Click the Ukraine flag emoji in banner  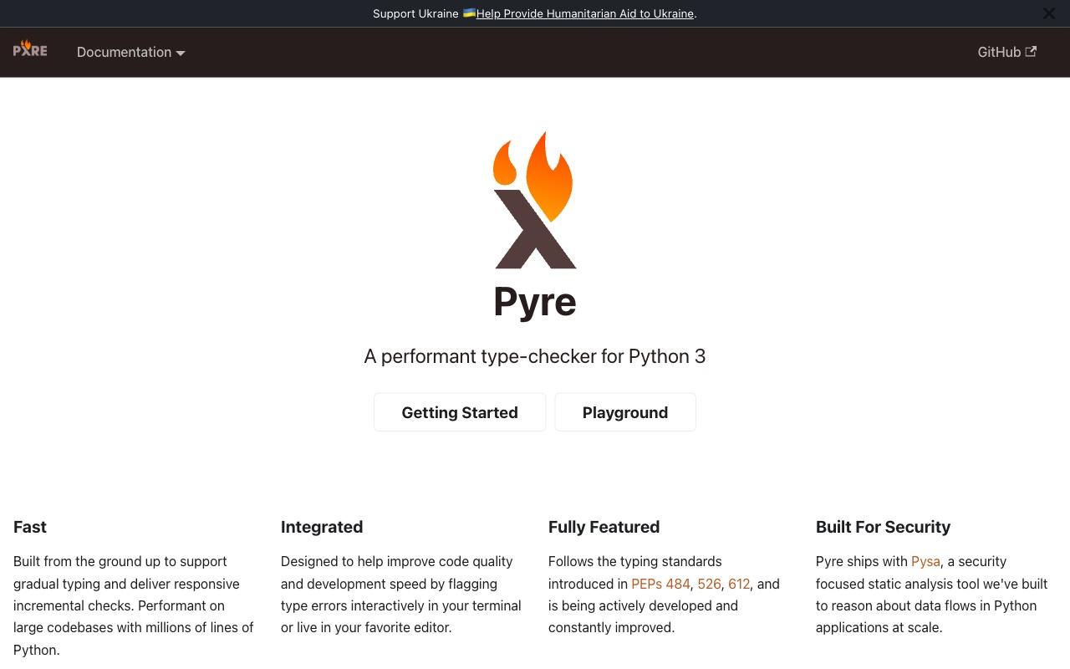pyautogui.click(x=469, y=13)
